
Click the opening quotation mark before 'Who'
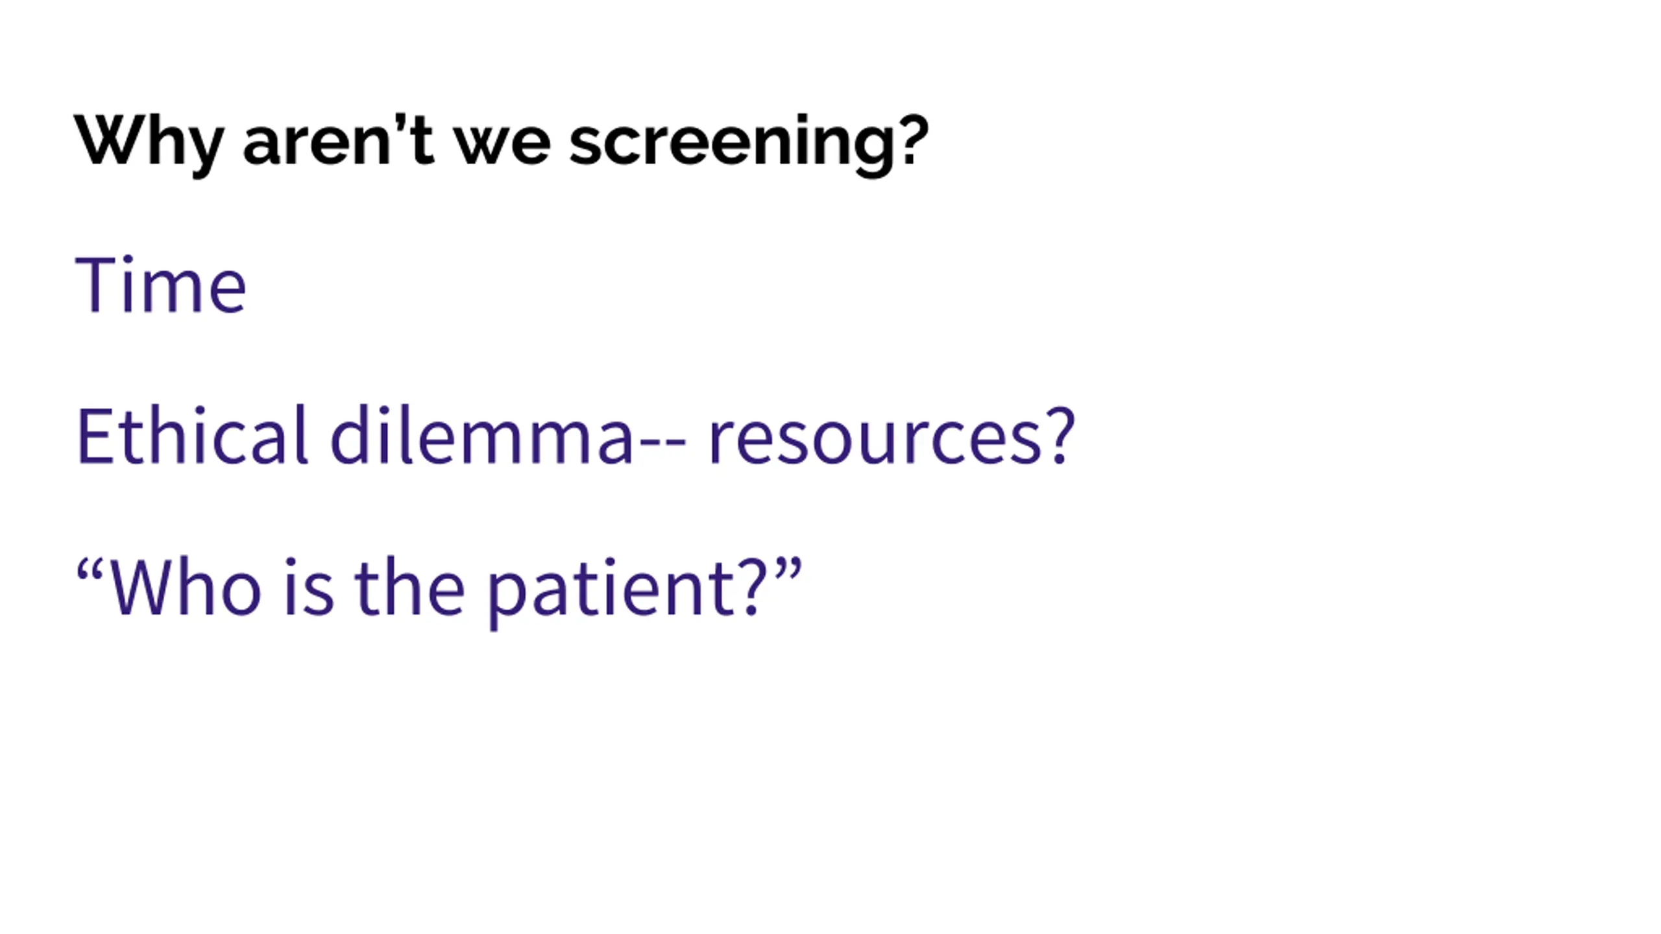pos(91,569)
